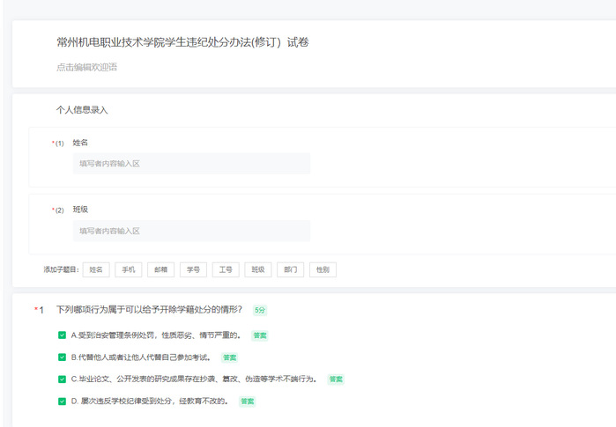Click the 答案 tag beside option A
Image resolution: width=616 pixels, height=427 pixels.
[x=260, y=335]
